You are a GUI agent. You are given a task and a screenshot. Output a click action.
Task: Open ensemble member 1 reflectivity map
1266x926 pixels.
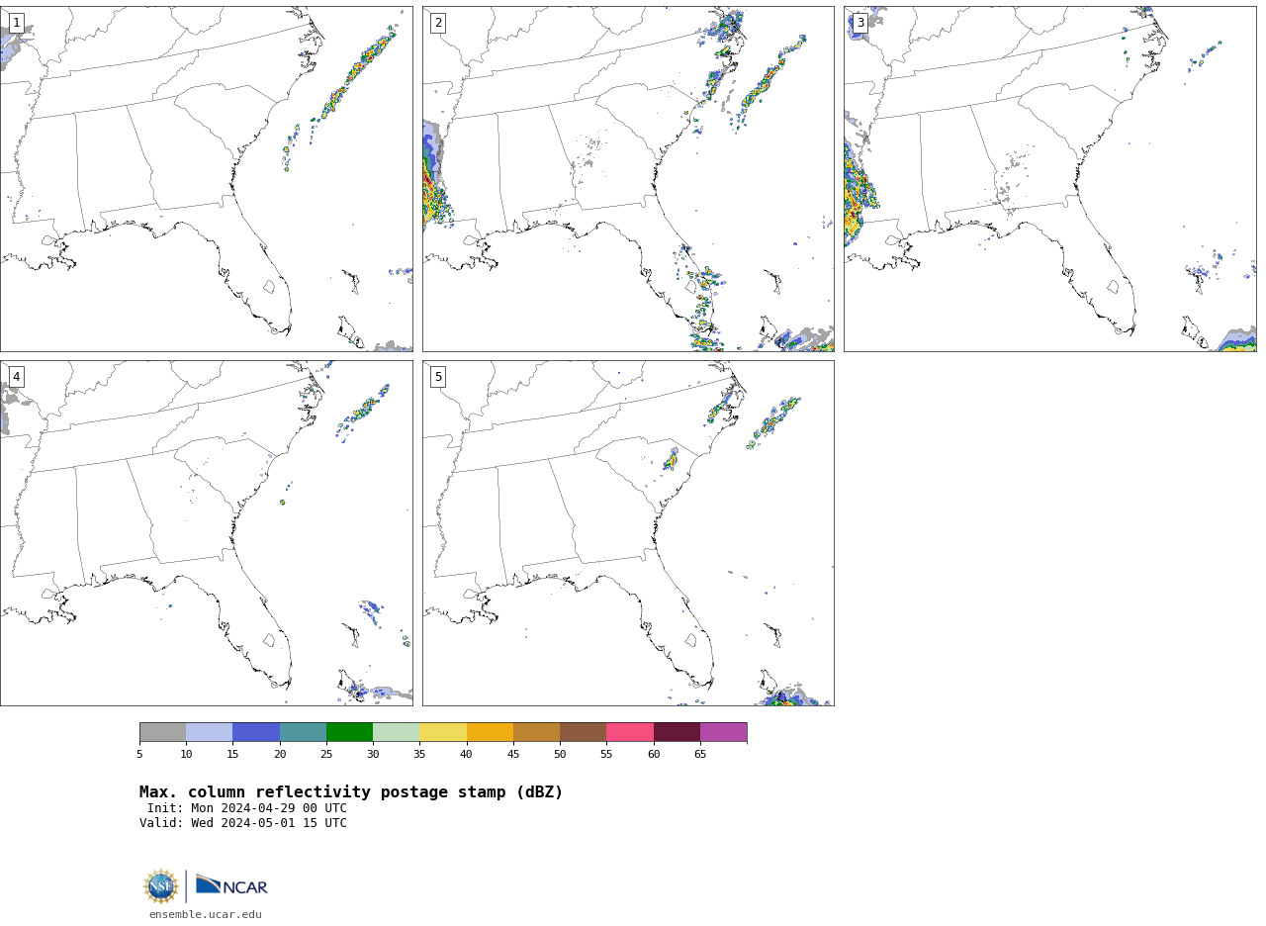coord(207,179)
